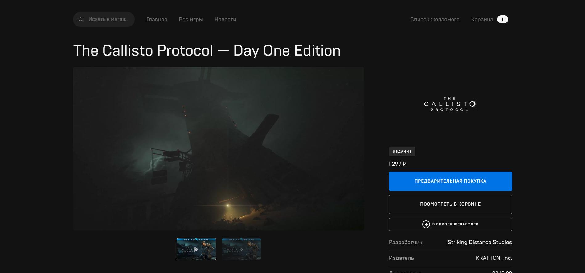Click the Издание label badge

tap(402, 152)
